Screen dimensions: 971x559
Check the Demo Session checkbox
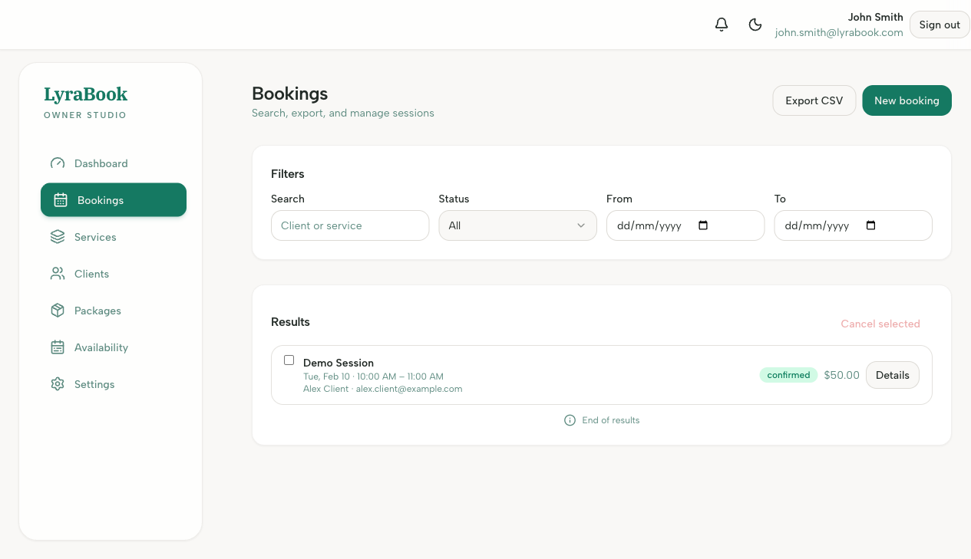[x=289, y=360]
